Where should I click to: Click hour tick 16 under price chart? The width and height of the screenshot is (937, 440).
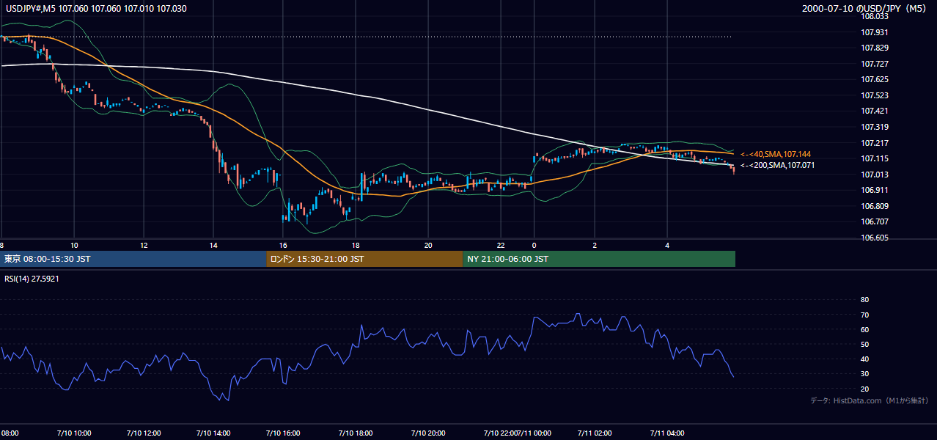[284, 245]
